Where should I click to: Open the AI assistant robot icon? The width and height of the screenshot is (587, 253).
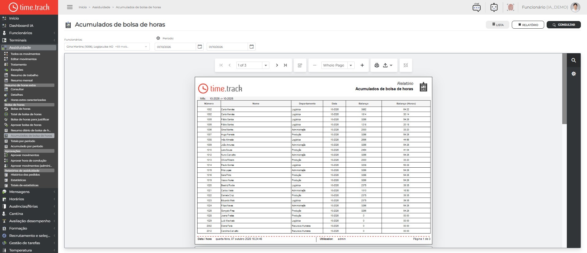coord(494,7)
